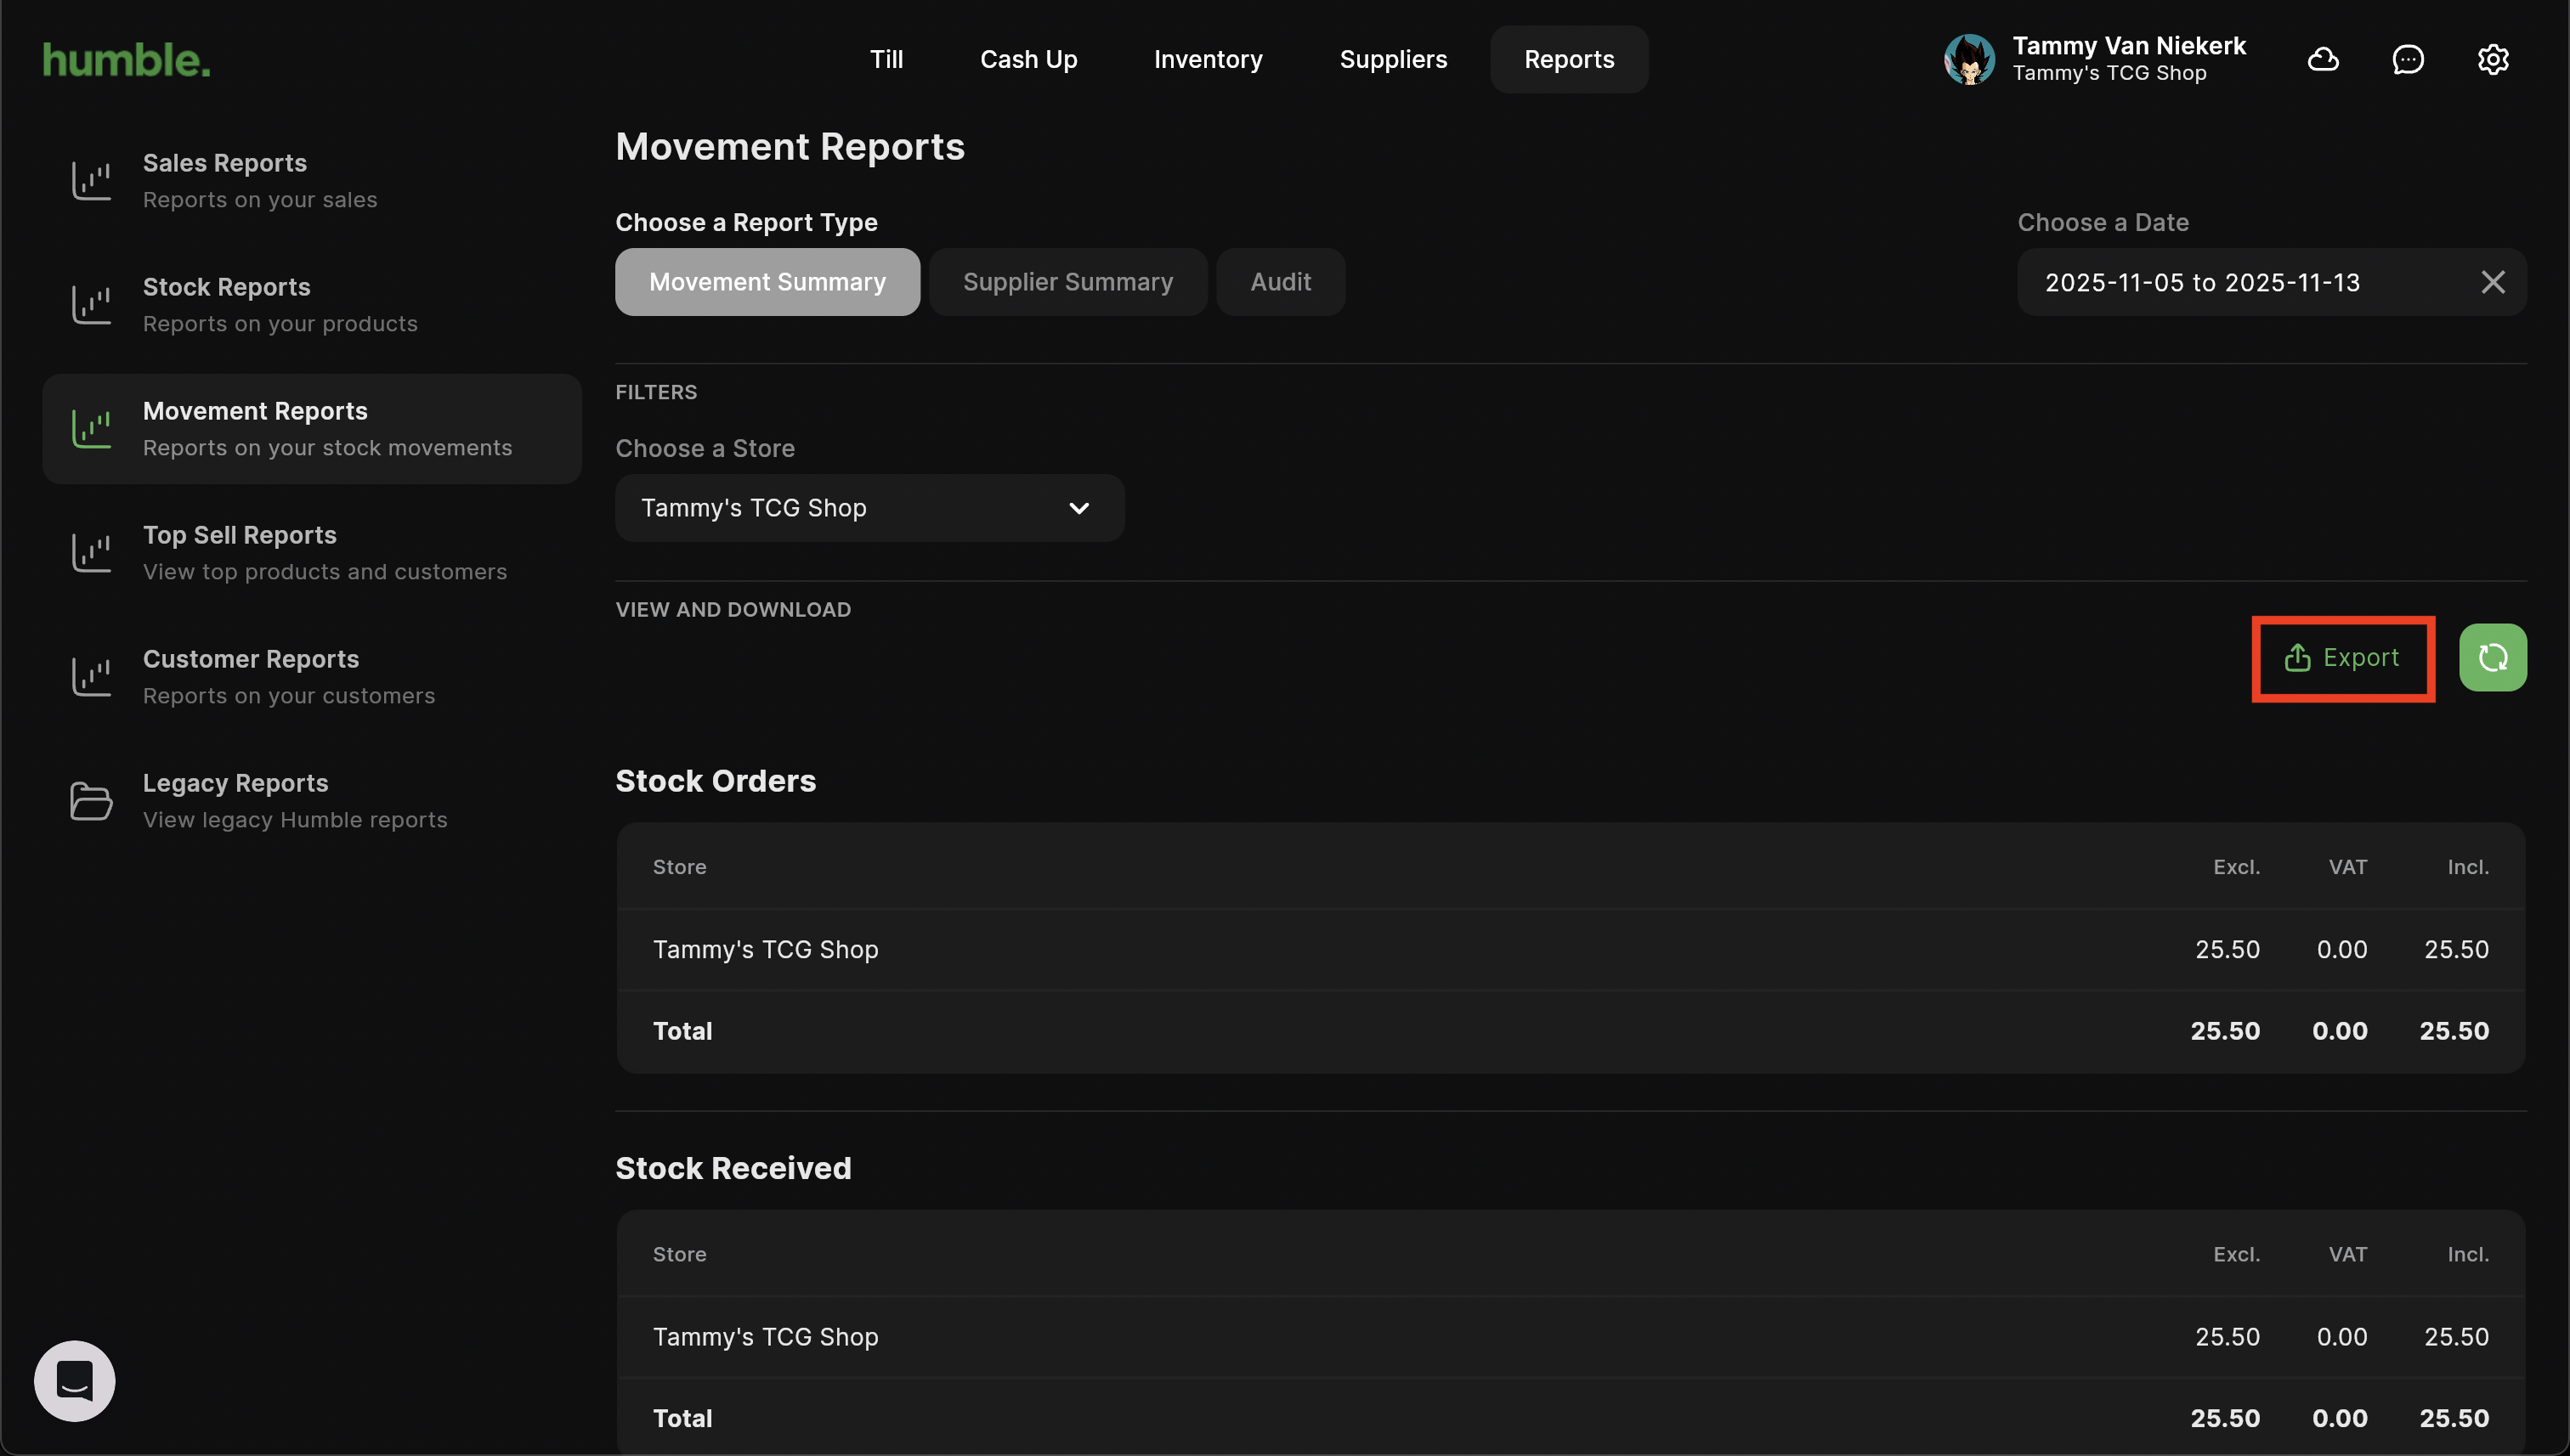Screen dimensions: 2570x1456
Task: Open Sales Reports in the sidebar
Action: (260, 180)
